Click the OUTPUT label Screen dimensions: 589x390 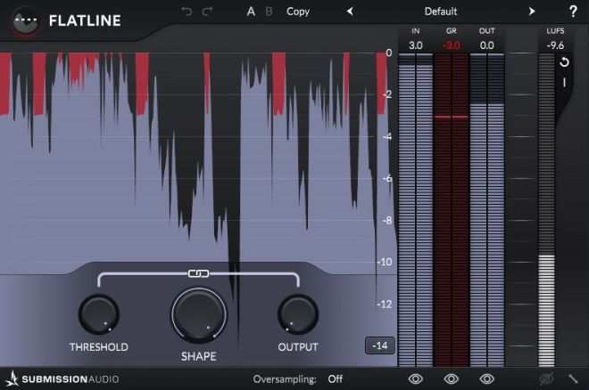[x=298, y=347]
